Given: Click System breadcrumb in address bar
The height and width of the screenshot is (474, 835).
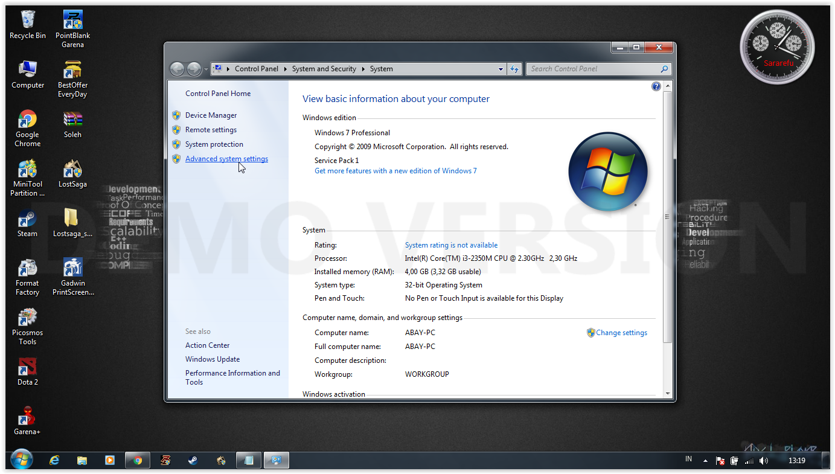Looking at the screenshot, I should pyautogui.click(x=382, y=69).
